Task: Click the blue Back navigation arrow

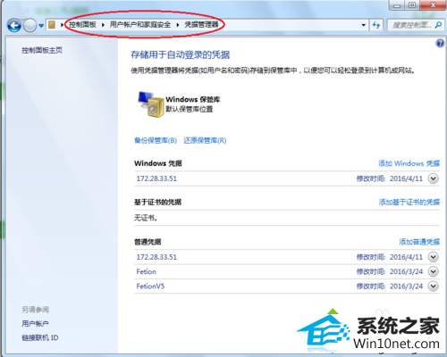Action: [x=14, y=26]
